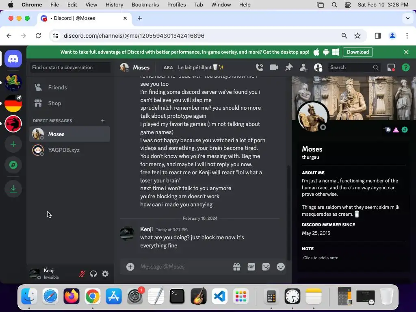416x312 pixels.
Task: Open the red ninja server icon
Action: point(13,123)
